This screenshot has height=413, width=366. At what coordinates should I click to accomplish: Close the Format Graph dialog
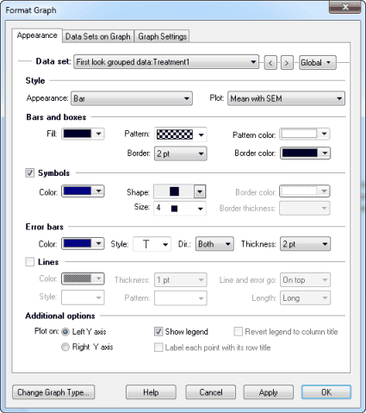344,8
